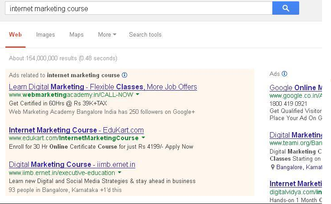331x204 pixels.
Task: Click the map pin icon beside Bangalore
Action: pyautogui.click(x=272, y=167)
